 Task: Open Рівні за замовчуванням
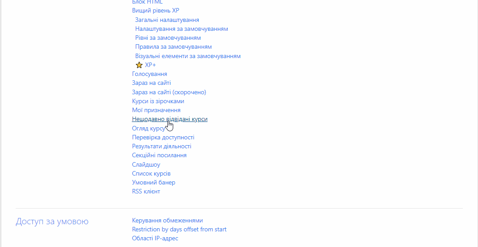pos(168,38)
